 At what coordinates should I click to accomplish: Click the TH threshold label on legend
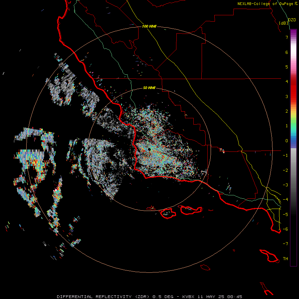(285, 259)
